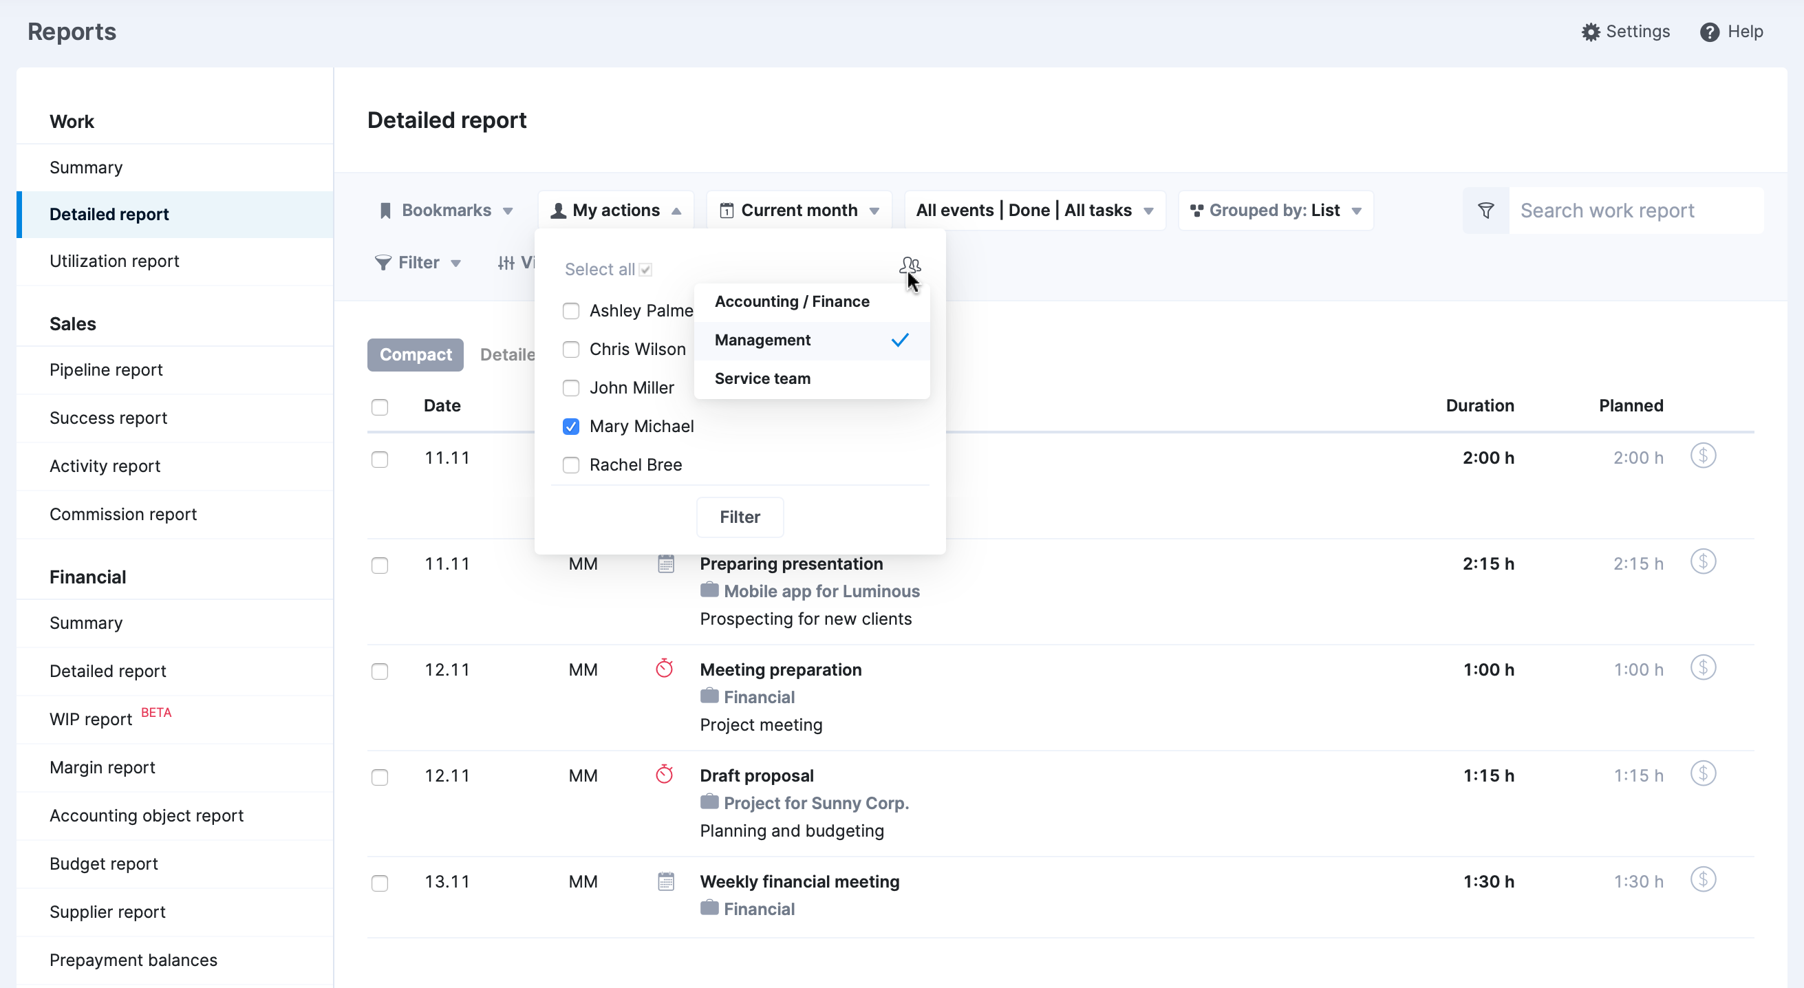Viewport: 1804px width, 988px height.
Task: Open WIP report BETA in sidebar
Action: [x=174, y=719]
